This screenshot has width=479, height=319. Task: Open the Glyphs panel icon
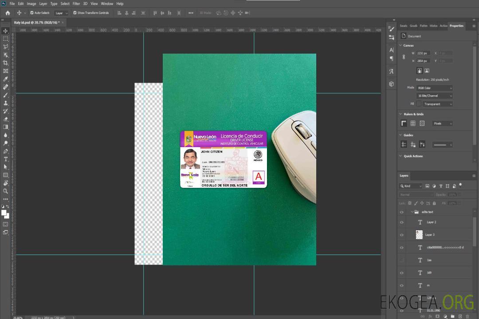coord(392,71)
